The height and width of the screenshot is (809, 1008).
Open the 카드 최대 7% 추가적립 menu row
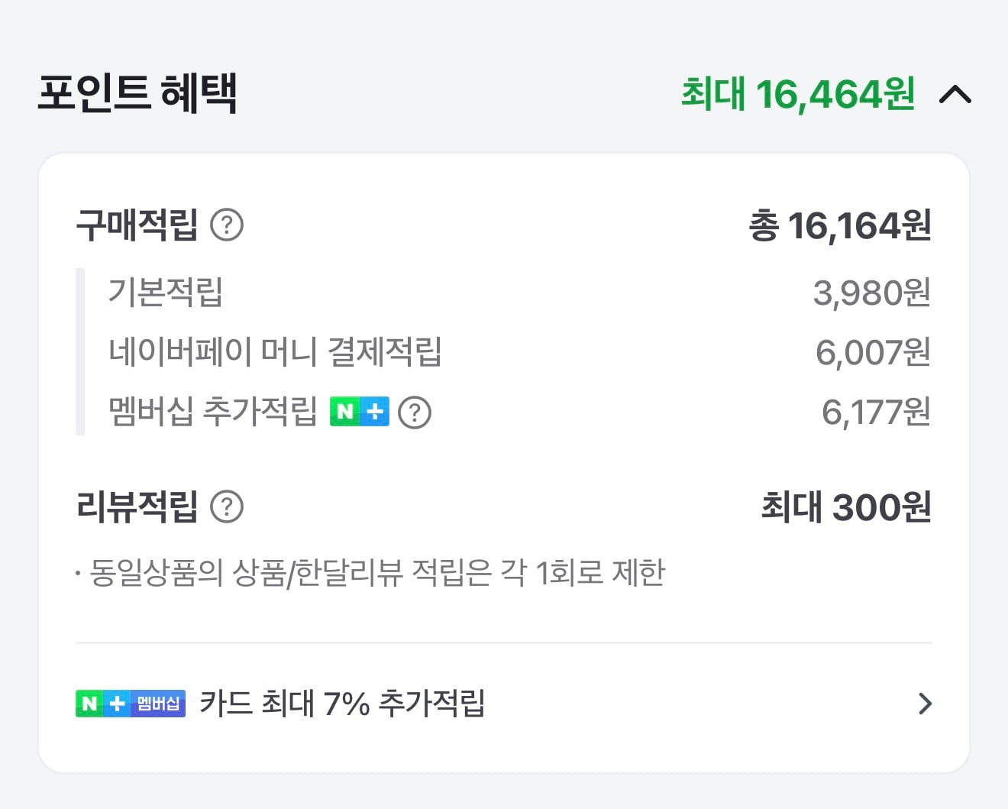tap(504, 704)
